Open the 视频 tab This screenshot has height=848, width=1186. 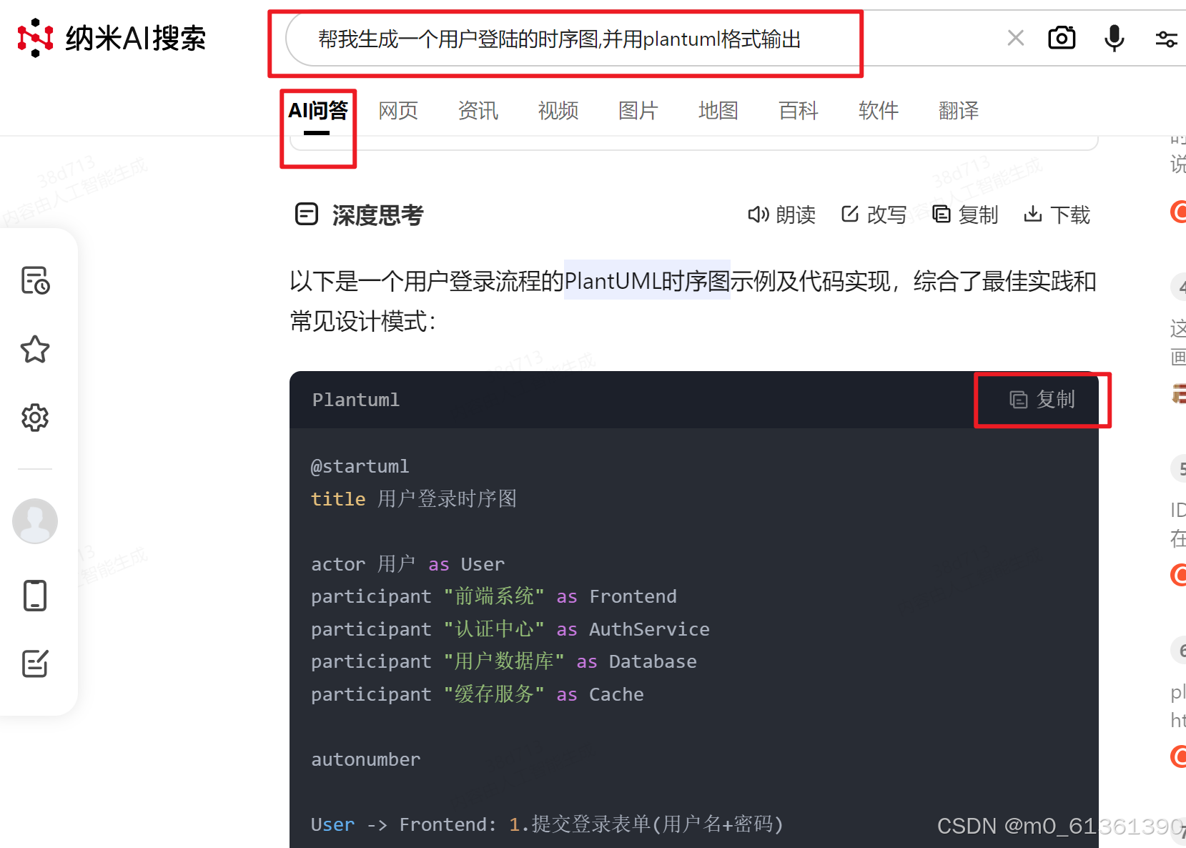(x=558, y=111)
